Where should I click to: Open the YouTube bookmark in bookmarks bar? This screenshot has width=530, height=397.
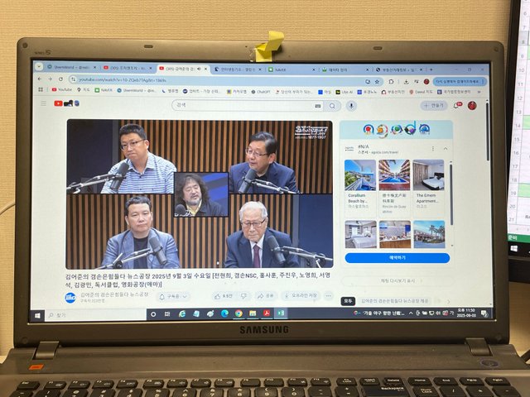(62, 90)
